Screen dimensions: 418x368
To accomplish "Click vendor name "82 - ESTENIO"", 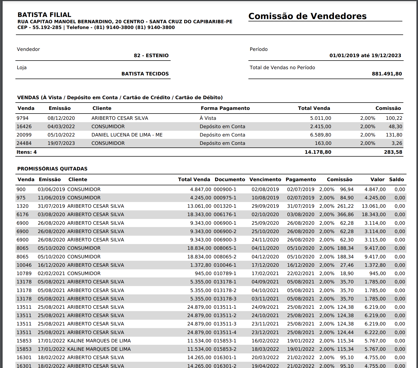I will coord(151,56).
